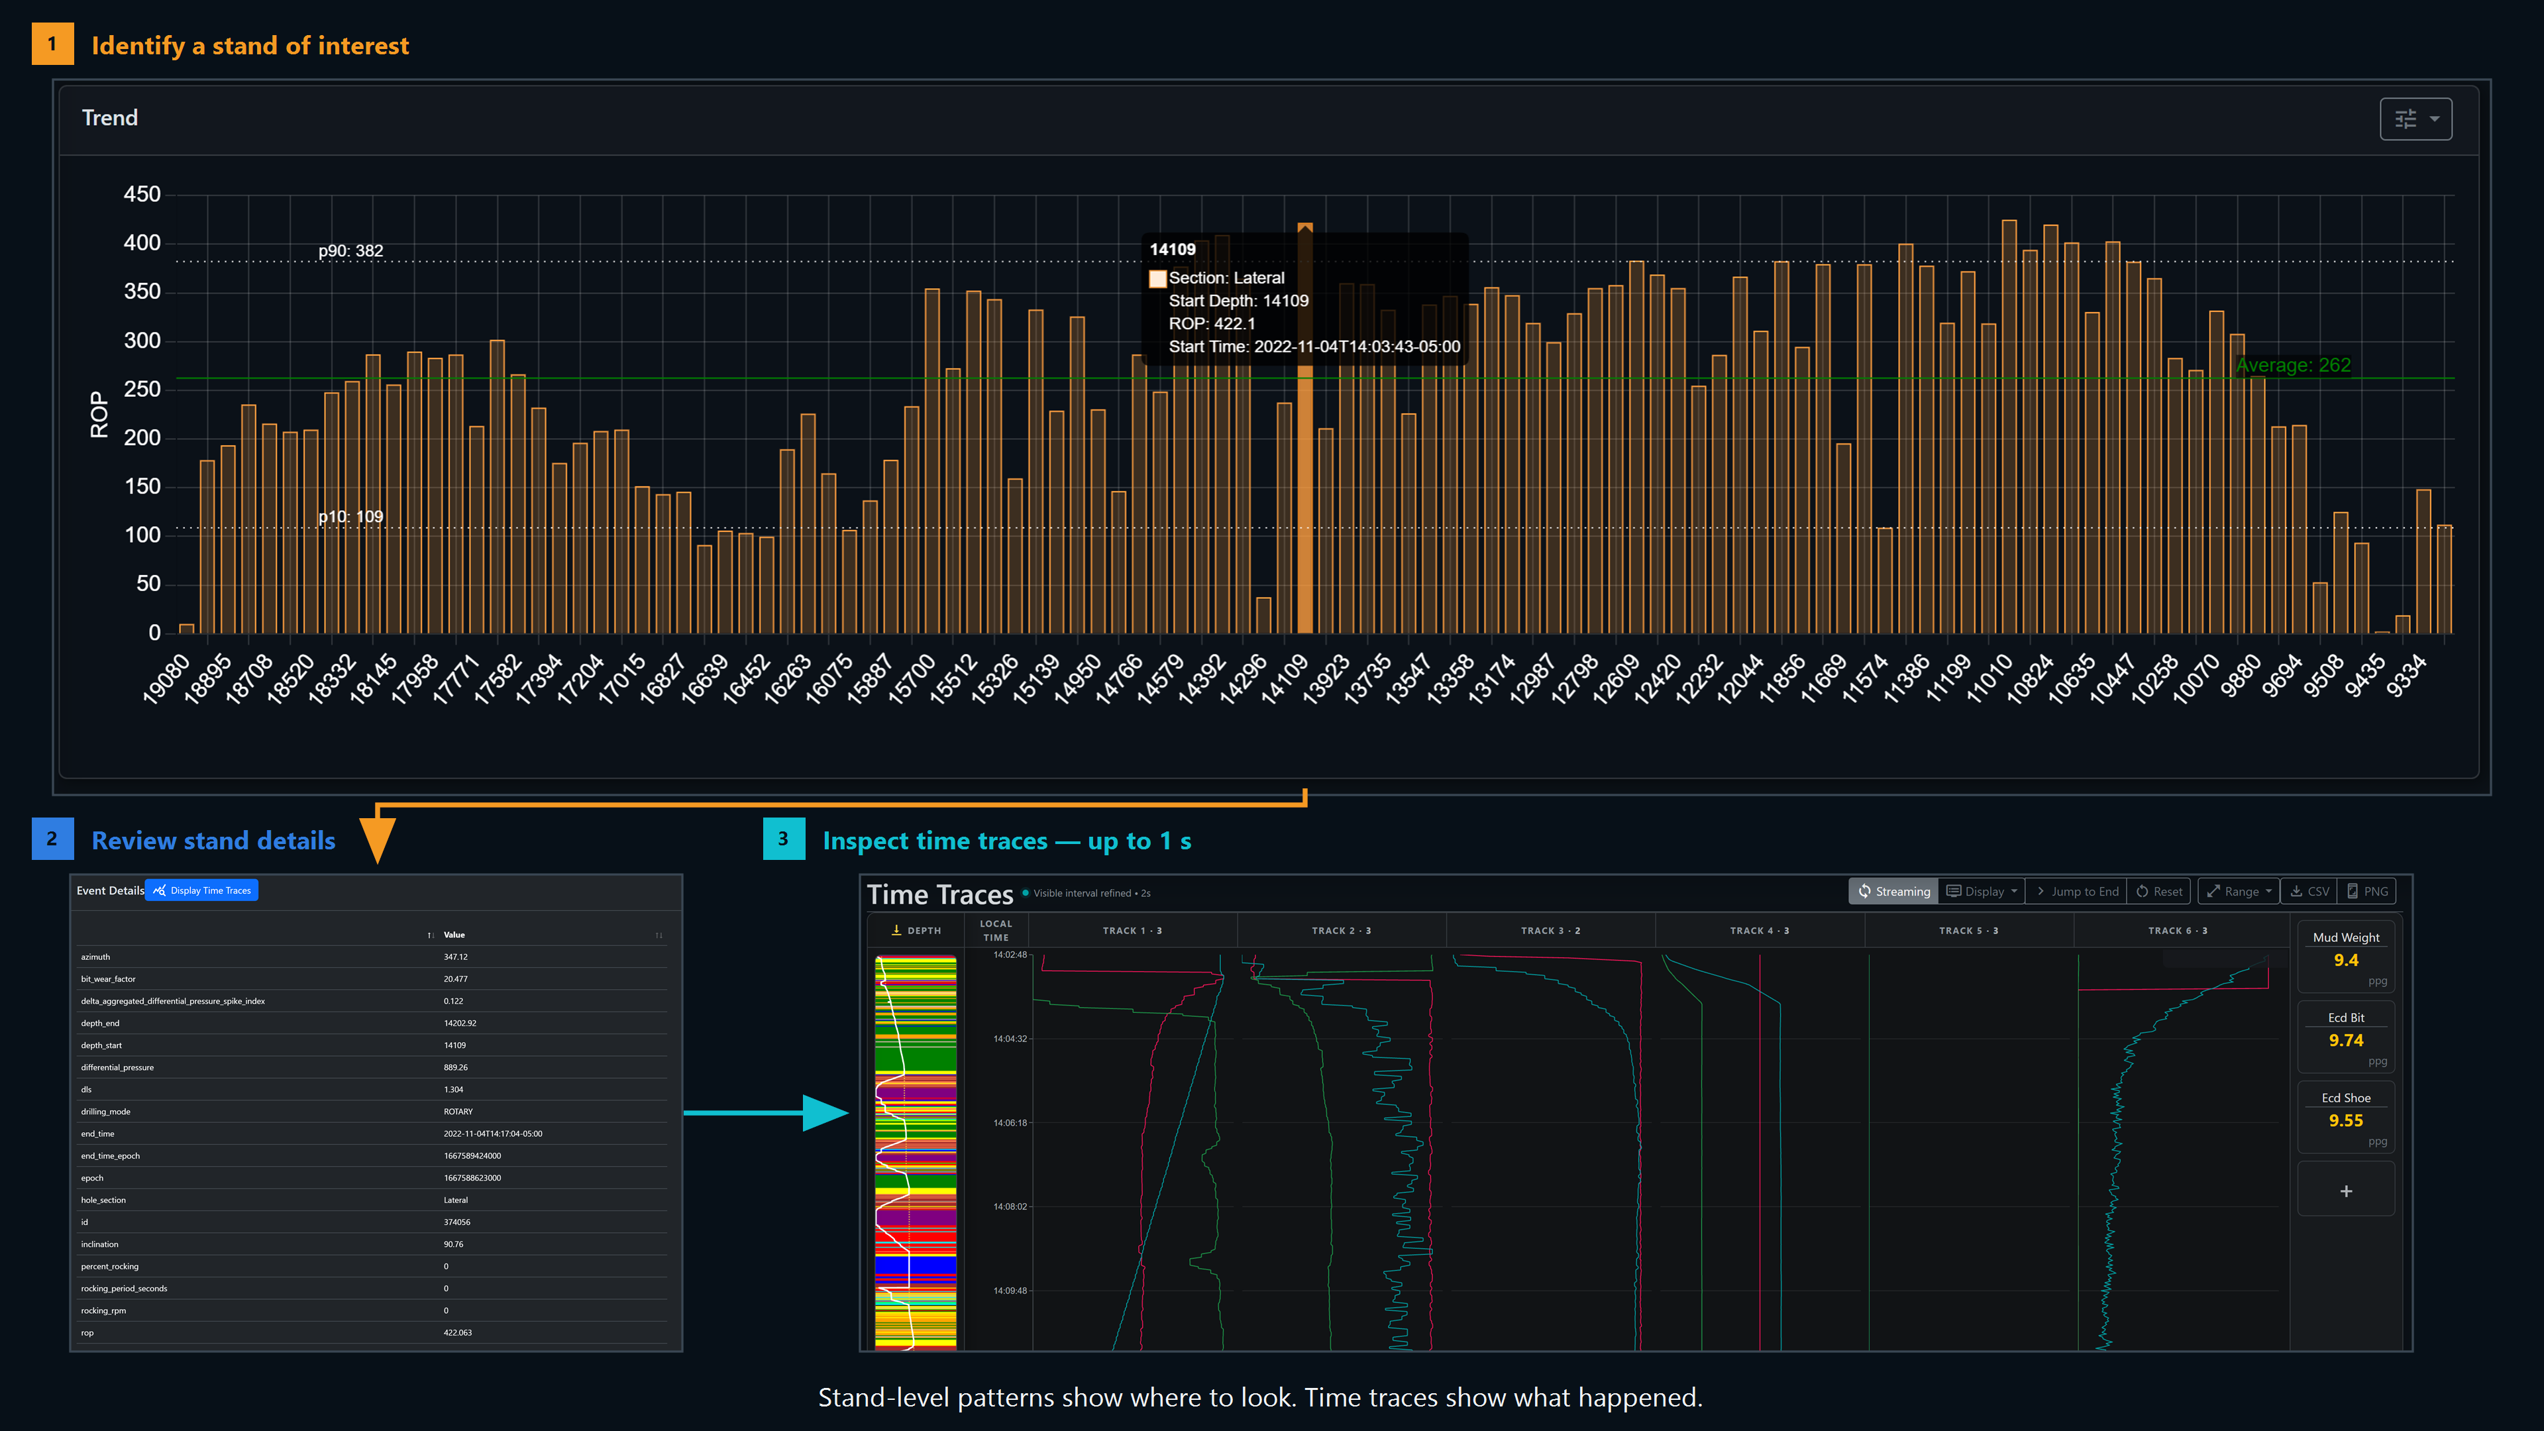Click the rop value 422.063

[457, 1333]
